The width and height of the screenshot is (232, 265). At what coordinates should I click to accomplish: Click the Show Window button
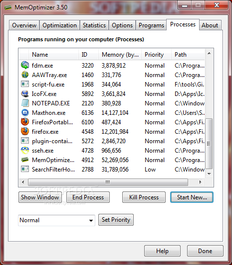coord(40,197)
